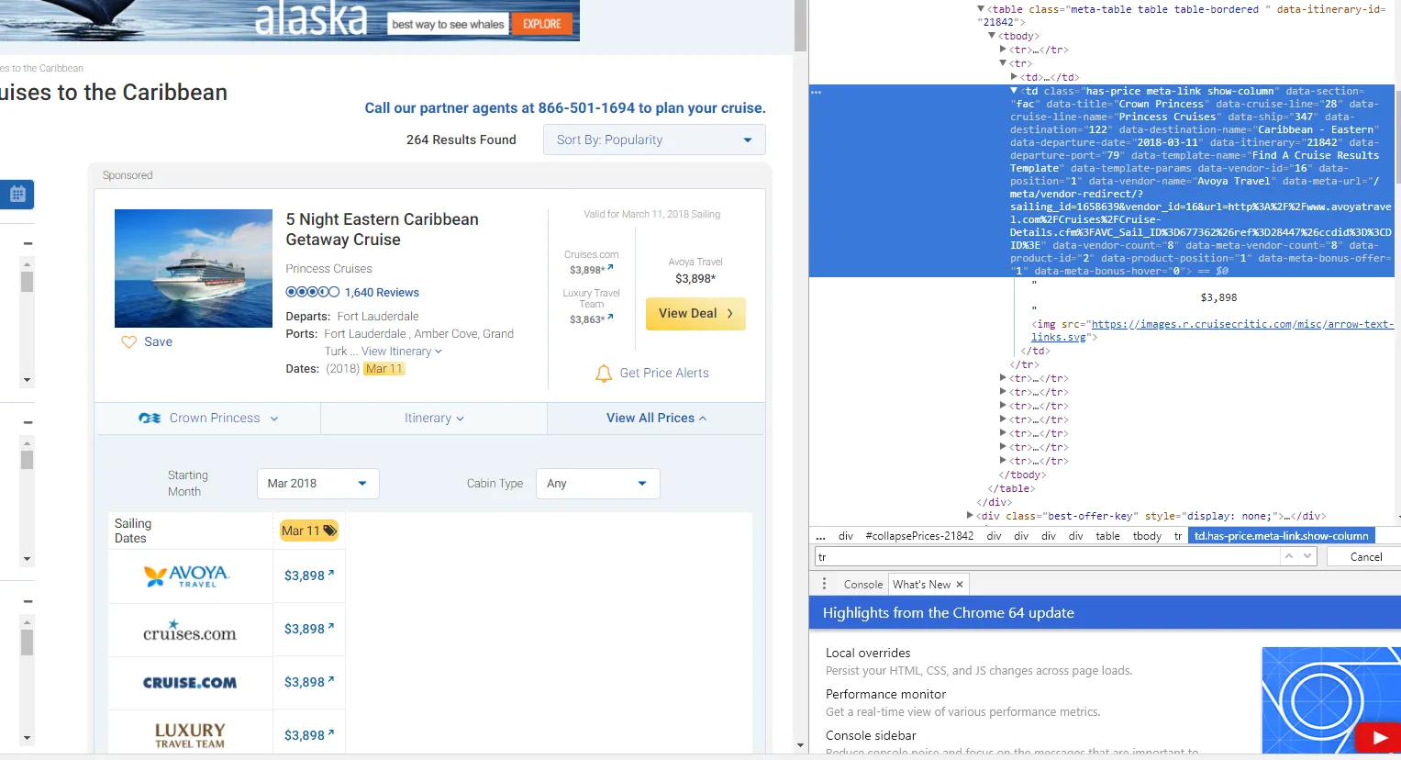1401x760 pixels.
Task: Select 'table' in the DevTools breadcrumb
Action: pos(1107,536)
